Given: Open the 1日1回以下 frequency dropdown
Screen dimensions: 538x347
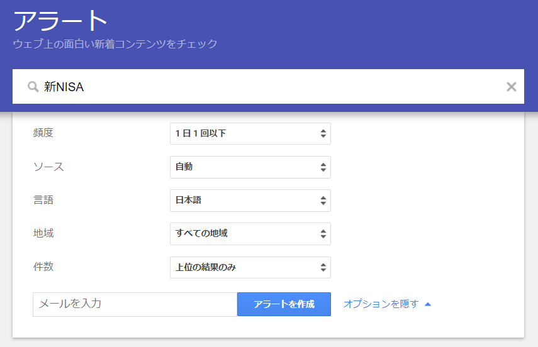Looking at the screenshot, I should tap(250, 133).
